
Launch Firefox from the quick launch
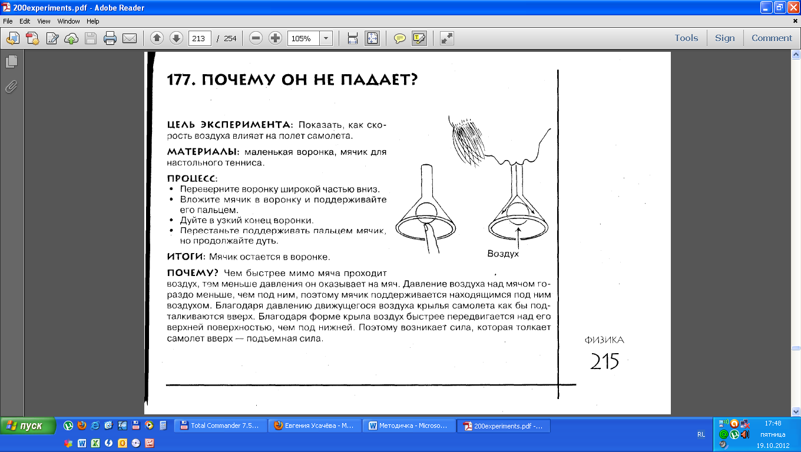[82, 426]
